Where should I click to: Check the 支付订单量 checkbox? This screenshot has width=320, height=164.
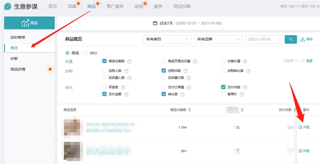[x=164, y=87]
